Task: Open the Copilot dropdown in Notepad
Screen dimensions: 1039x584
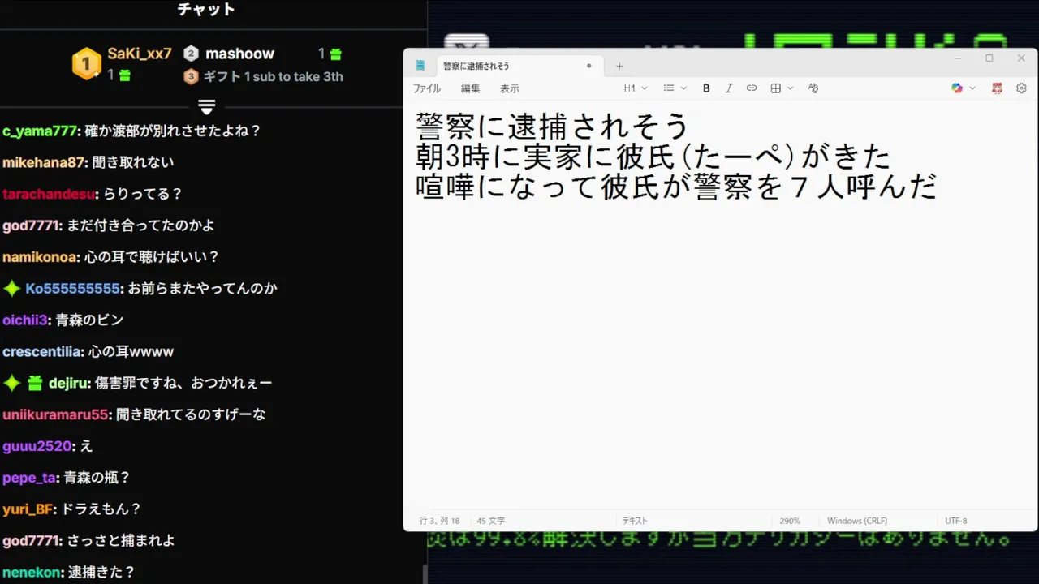Action: pos(964,88)
